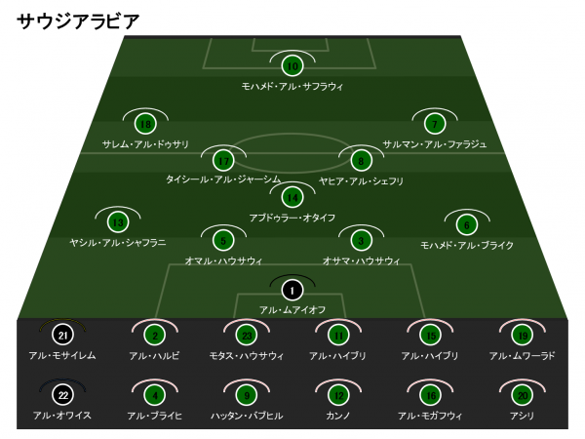Select the number 6 defender circle
The width and height of the screenshot is (585, 439).
pos(467,224)
